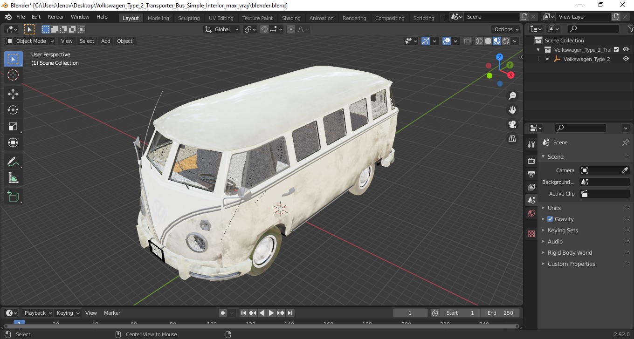Viewport: 634px width, 339px height.
Task: Open the viewport Add menu
Action: click(x=106, y=41)
